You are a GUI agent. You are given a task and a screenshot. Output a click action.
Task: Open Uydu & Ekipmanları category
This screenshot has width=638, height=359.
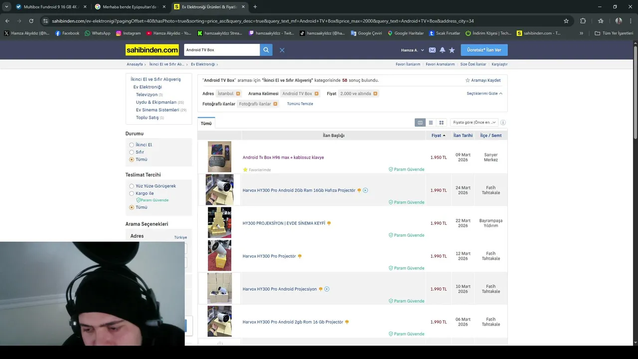pos(156,102)
